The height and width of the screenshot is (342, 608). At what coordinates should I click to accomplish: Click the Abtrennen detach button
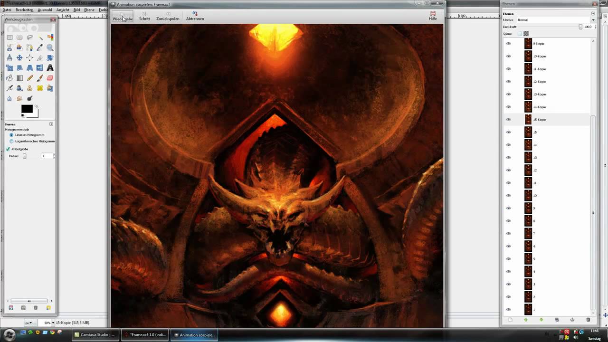[195, 16]
